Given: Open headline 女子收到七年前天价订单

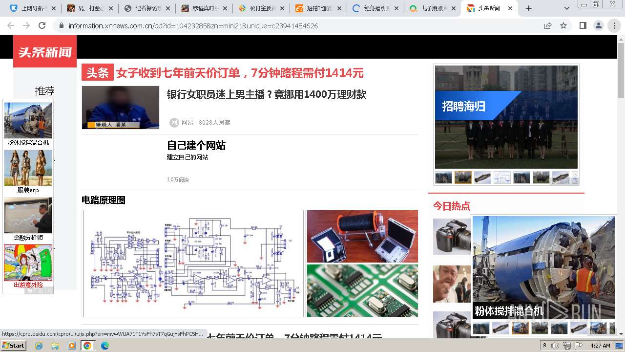Looking at the screenshot, I should (240, 73).
